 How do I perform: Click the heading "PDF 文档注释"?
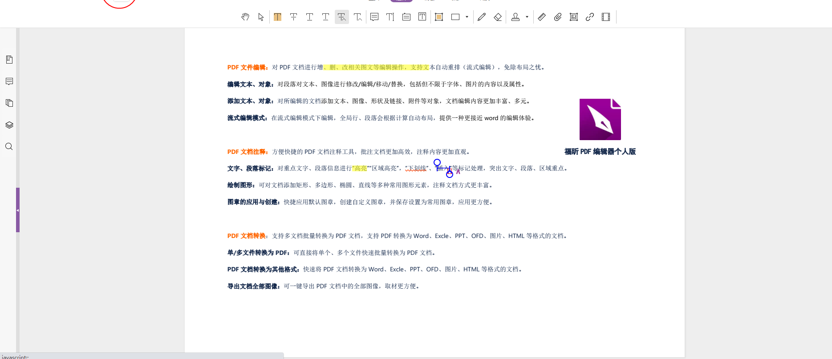coord(247,152)
